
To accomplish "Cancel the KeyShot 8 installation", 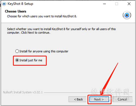I will click(x=122, y=99).
